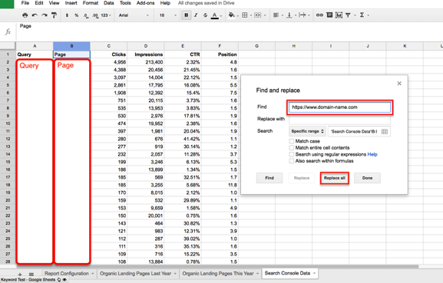Open the Specific range dropdown
This screenshot has width=443, height=283.
click(x=307, y=131)
